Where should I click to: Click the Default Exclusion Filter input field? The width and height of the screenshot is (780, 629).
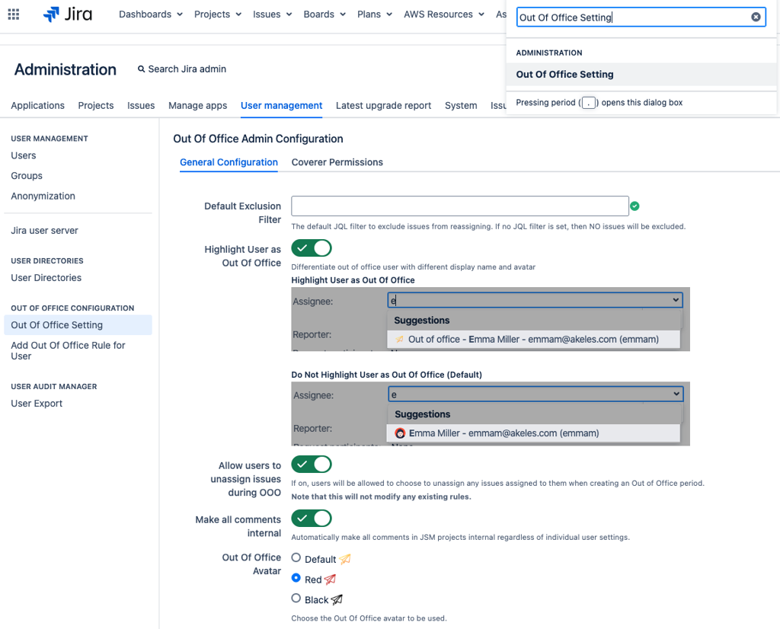click(x=459, y=206)
